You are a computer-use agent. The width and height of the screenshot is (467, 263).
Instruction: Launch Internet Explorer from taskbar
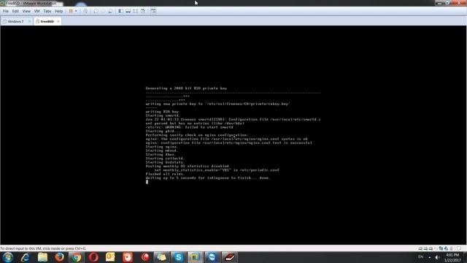click(26, 257)
